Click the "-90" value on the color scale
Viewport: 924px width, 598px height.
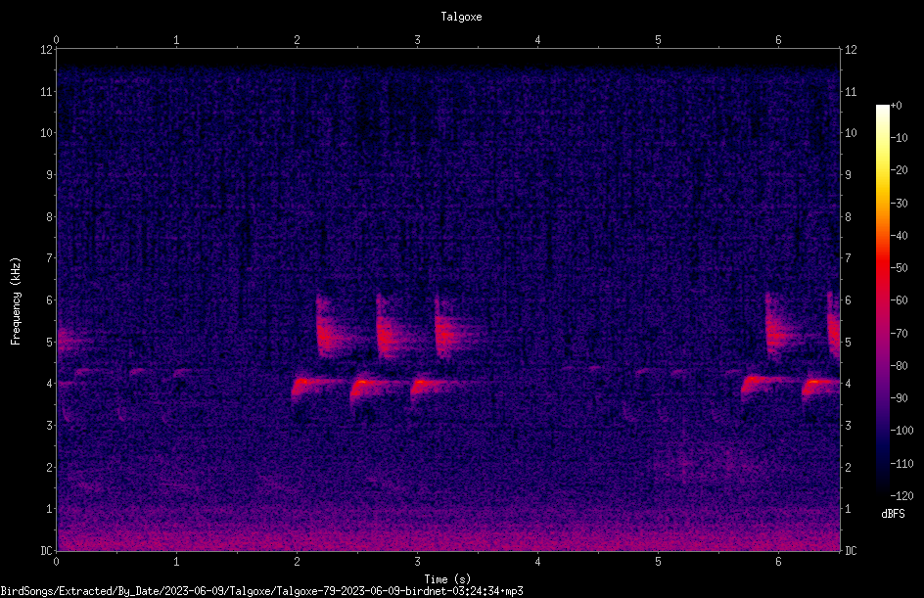pos(900,398)
